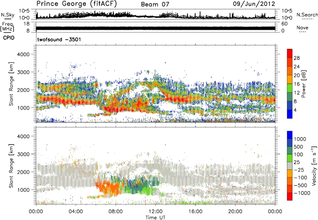This screenshot has width=318, height=220.
Task: Click the 'N.Search' legend label
Action: click(x=307, y=15)
